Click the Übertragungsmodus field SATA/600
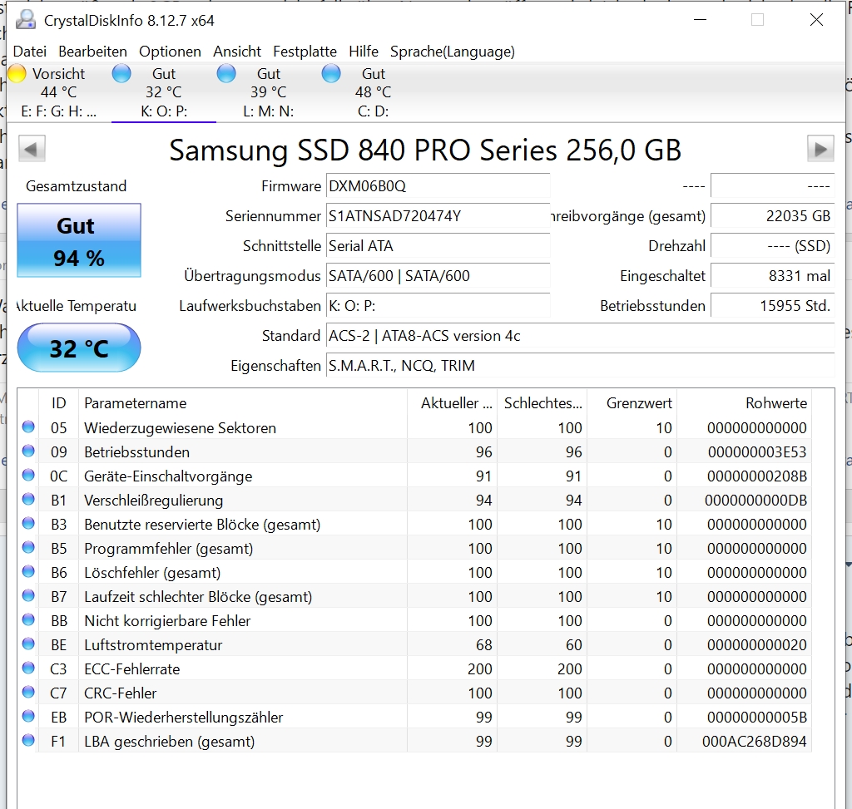The width and height of the screenshot is (852, 809). click(x=438, y=276)
